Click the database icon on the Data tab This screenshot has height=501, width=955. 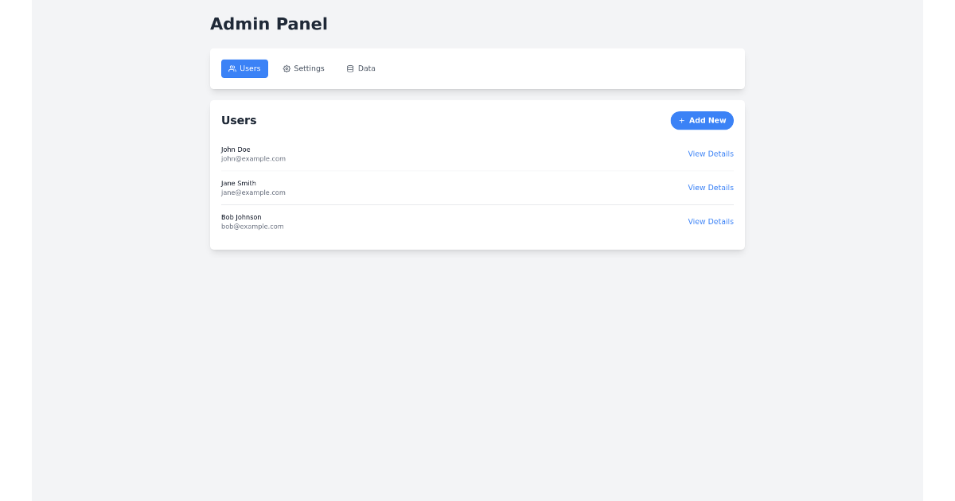pyautogui.click(x=349, y=68)
